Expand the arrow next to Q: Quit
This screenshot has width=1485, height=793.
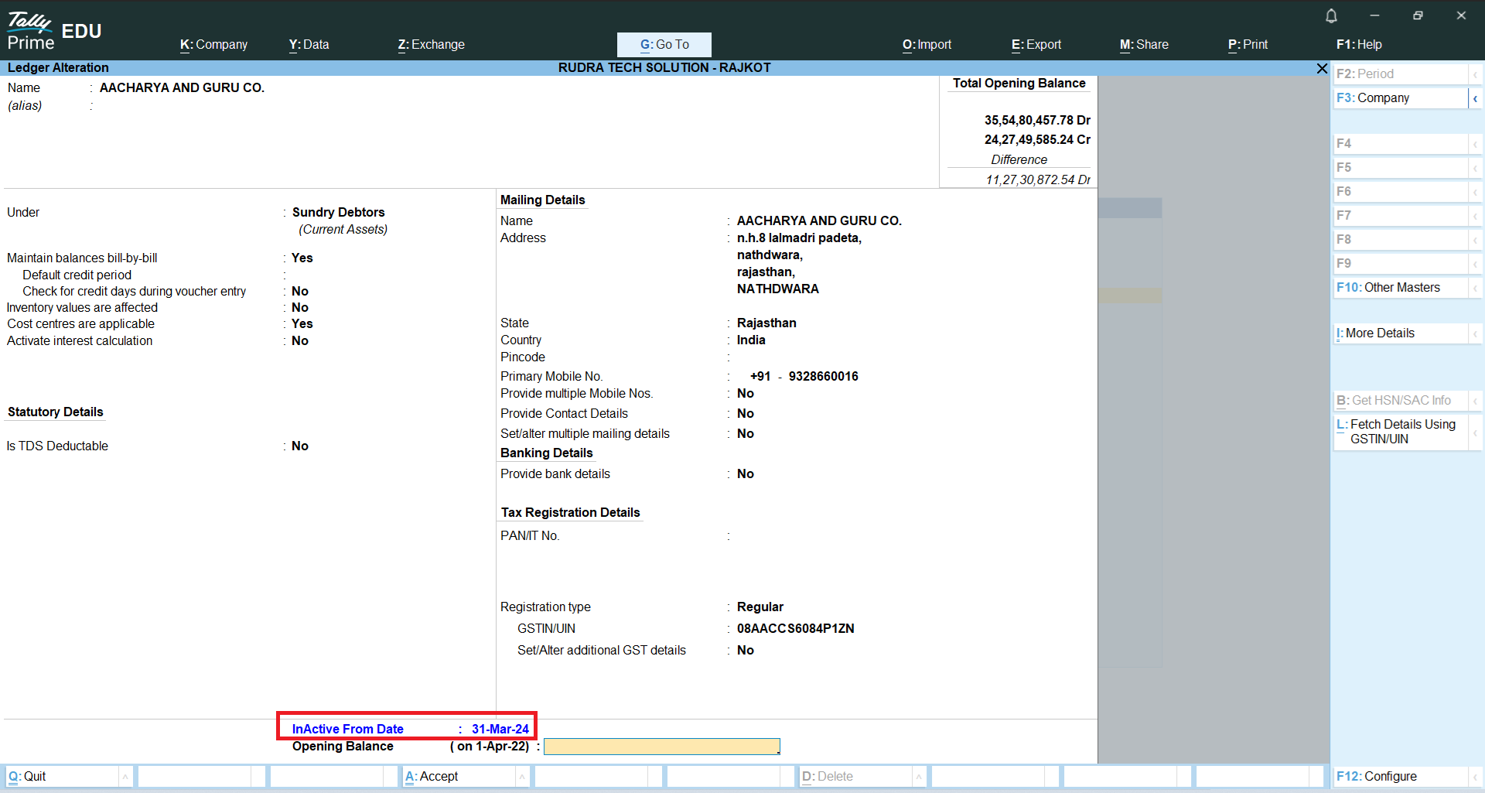point(125,777)
